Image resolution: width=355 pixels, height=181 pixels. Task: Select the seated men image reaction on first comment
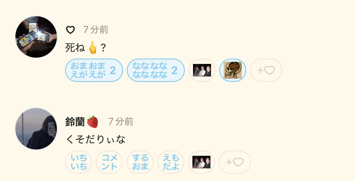(202, 70)
